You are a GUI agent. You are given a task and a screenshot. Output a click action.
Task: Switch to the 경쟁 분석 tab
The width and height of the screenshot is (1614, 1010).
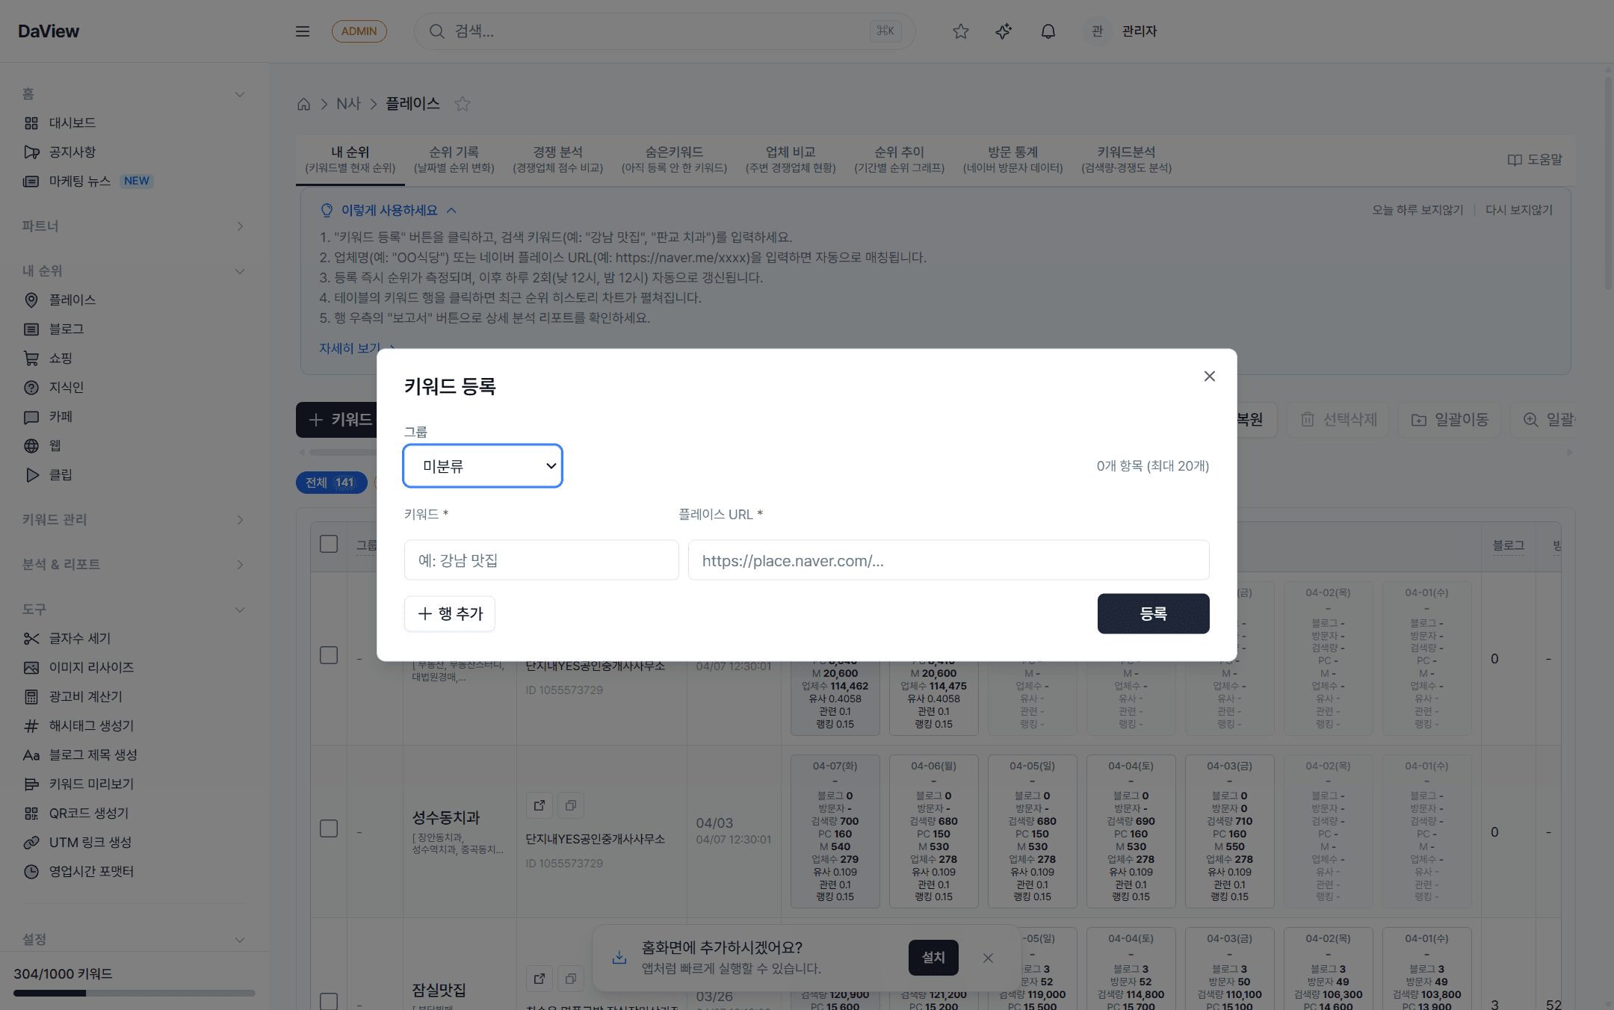tap(557, 158)
